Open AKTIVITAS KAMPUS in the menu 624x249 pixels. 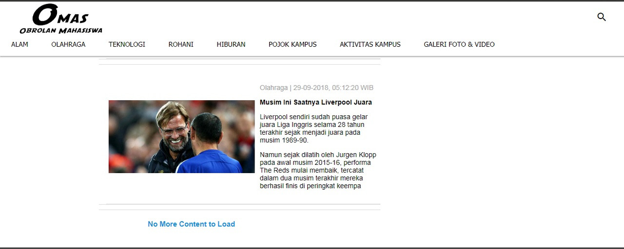tap(370, 44)
